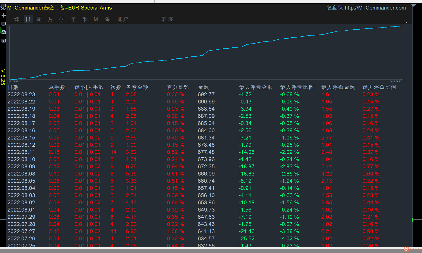Screen dimensions: 422x253
Task: Click date 2022.07.29
Action: pos(21,217)
